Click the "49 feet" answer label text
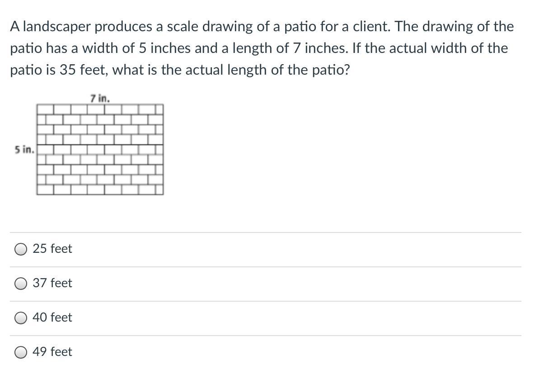Screen dimensions: 539x384 click(x=52, y=351)
